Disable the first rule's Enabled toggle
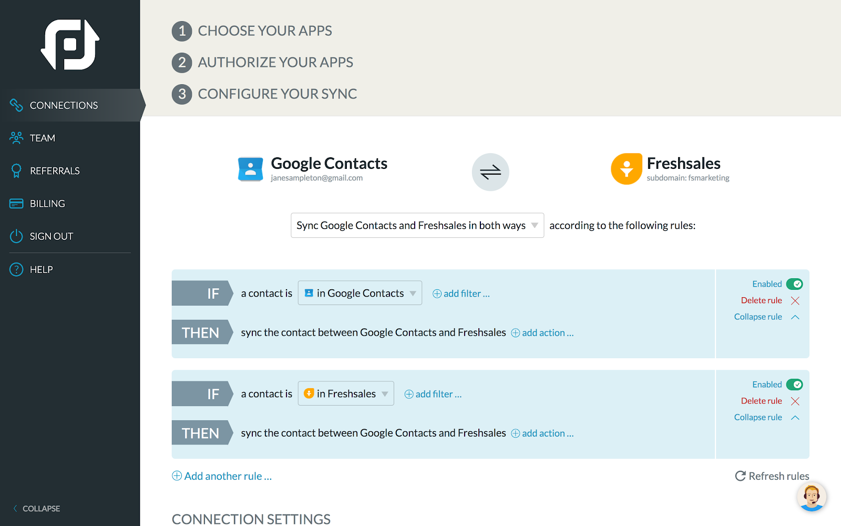841x526 pixels. coord(794,284)
